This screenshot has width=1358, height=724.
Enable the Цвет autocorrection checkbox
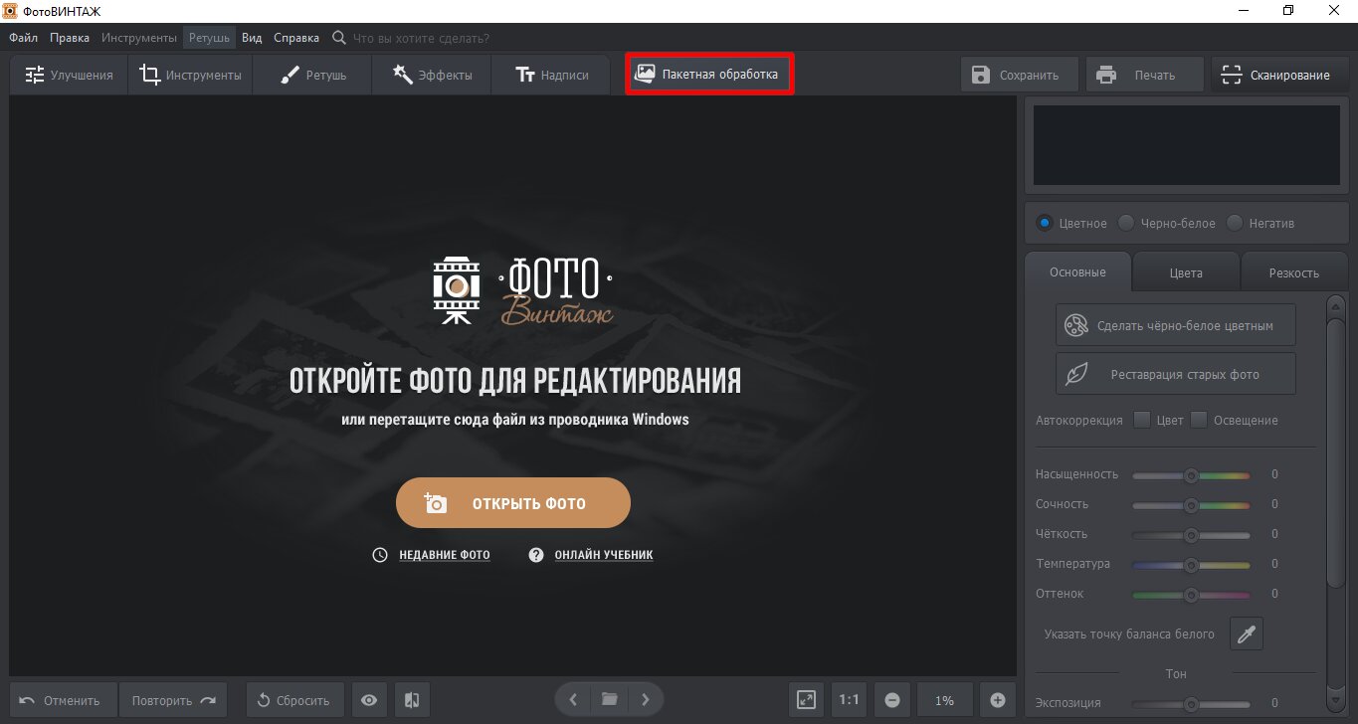coord(1142,420)
